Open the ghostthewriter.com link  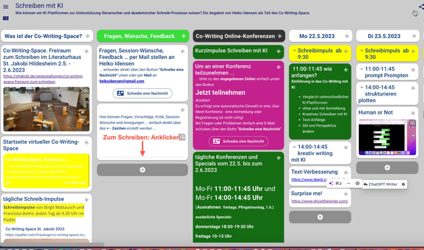click(320, 201)
